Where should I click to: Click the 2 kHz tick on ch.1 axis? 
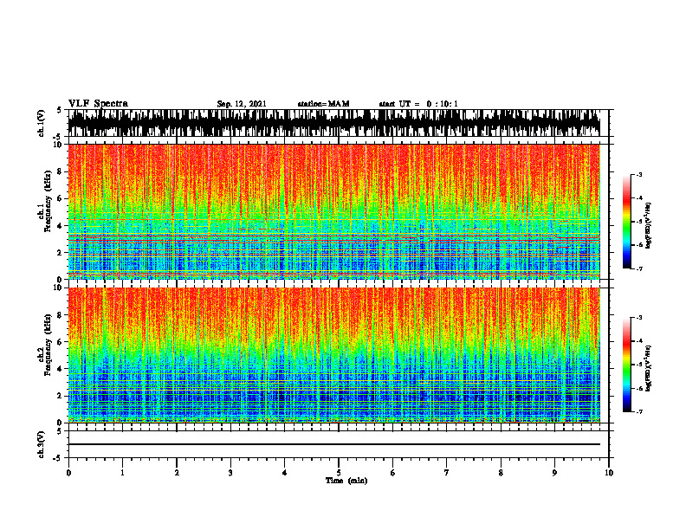click(x=60, y=252)
